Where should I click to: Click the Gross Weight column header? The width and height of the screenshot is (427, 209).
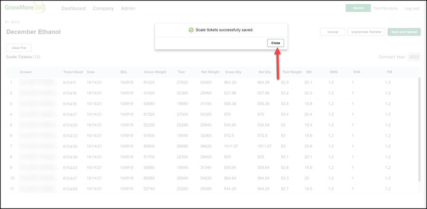(155, 72)
